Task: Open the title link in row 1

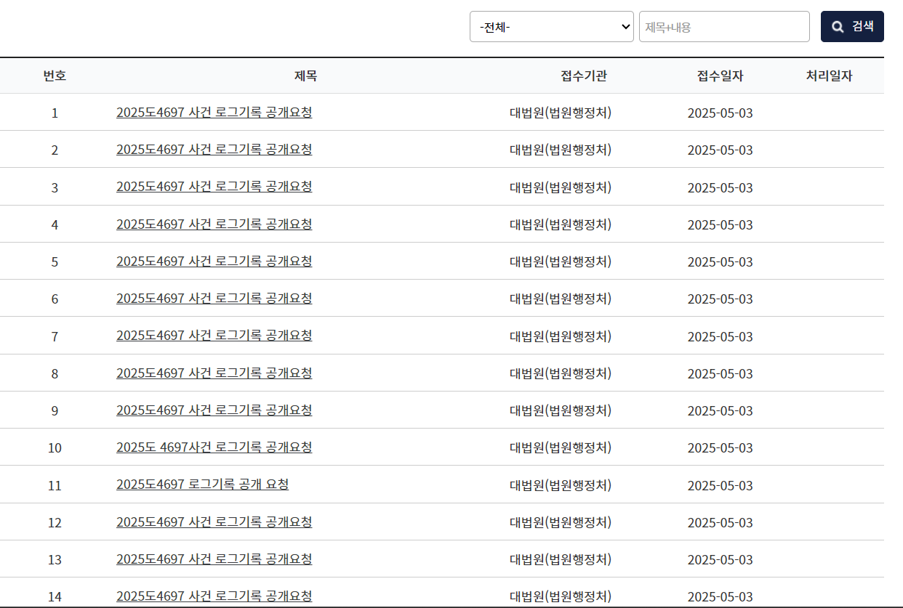Action: point(214,113)
